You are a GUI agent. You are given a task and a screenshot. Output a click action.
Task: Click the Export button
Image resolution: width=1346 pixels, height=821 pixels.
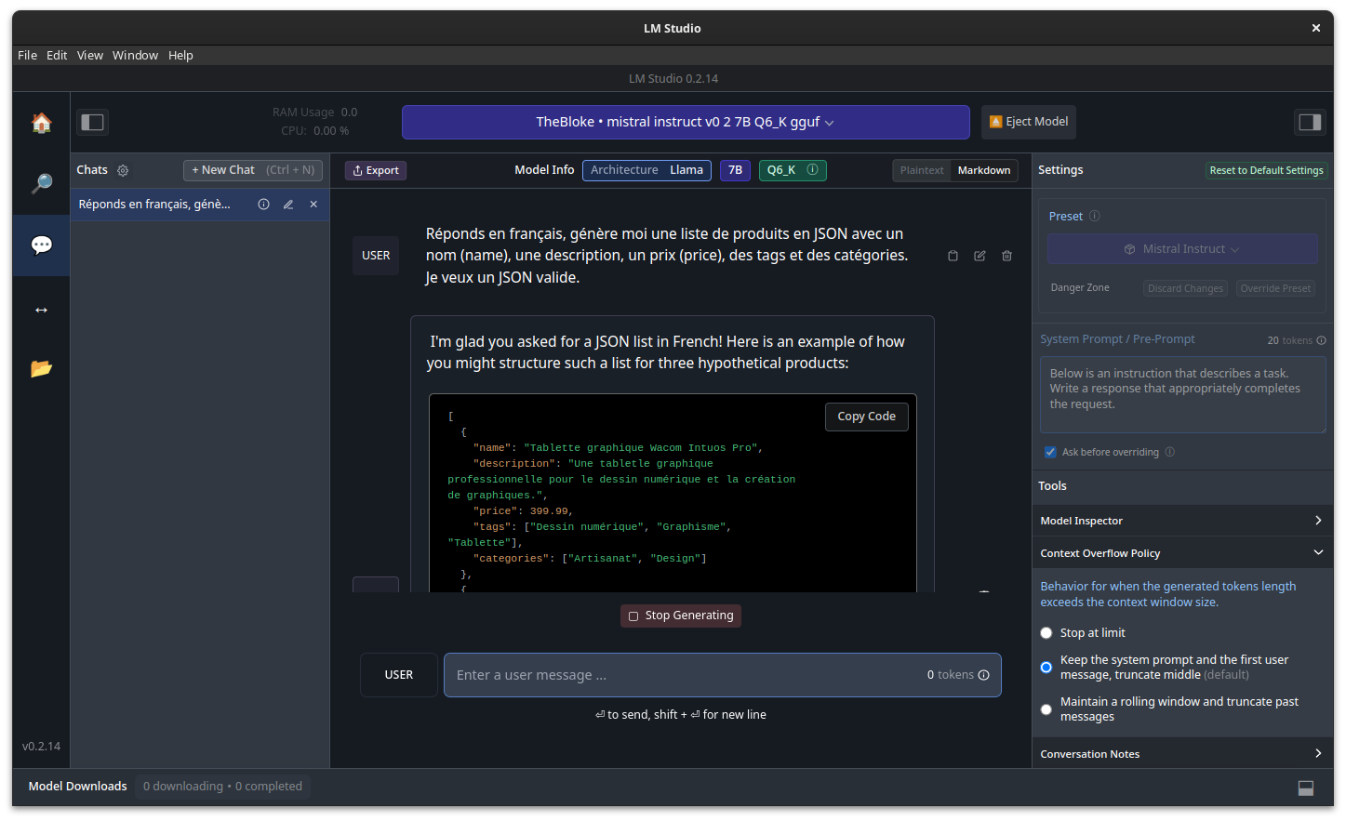376,170
